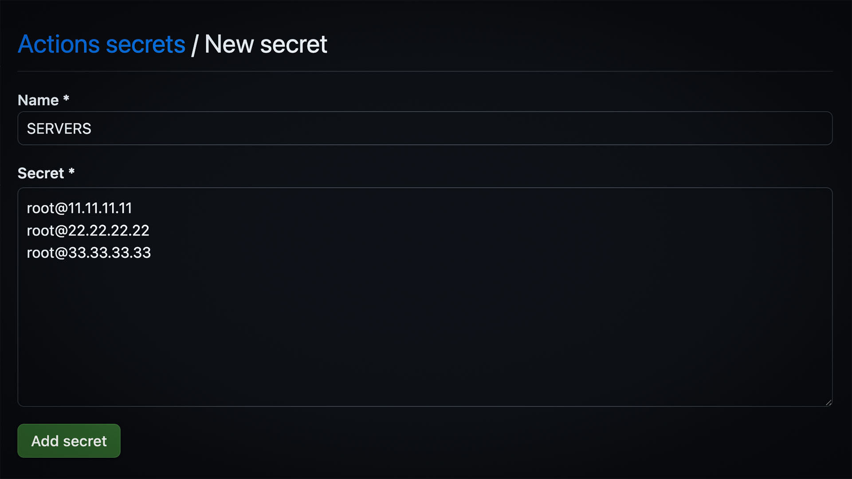
Task: Open the Actions secrets breadcrumb link
Action: point(101,44)
